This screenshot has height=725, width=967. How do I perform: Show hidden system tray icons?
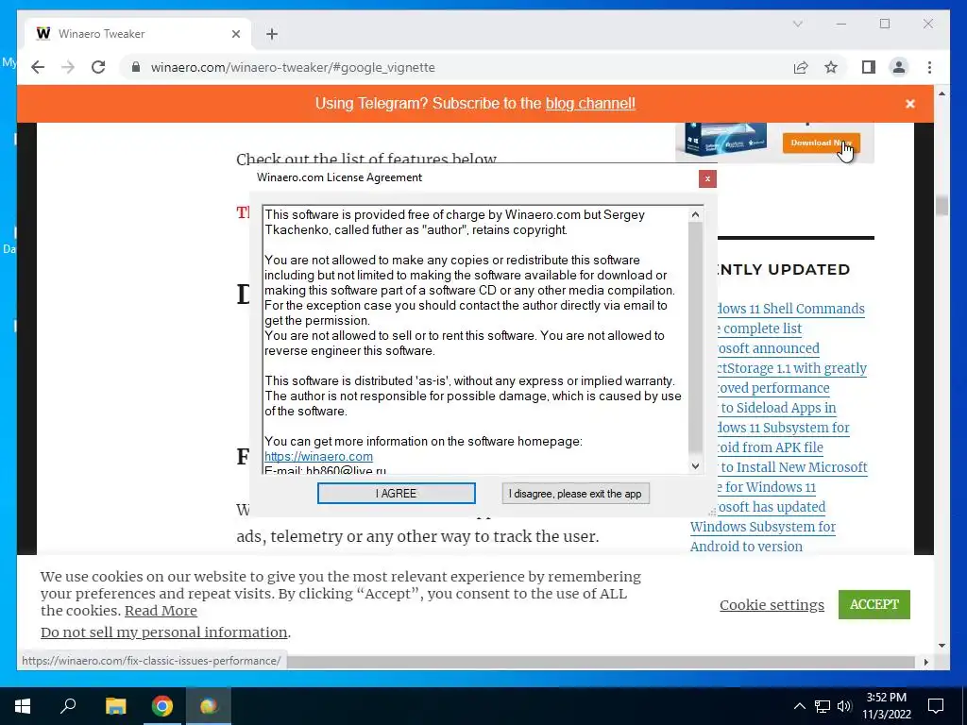(x=799, y=706)
